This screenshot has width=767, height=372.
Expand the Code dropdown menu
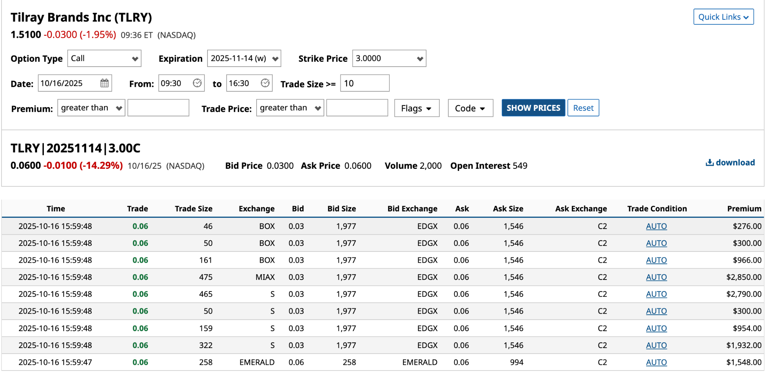click(470, 108)
